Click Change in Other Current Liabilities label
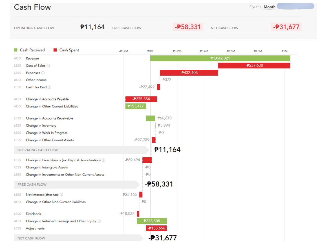Screen dimensions: 327x244 point(52,106)
